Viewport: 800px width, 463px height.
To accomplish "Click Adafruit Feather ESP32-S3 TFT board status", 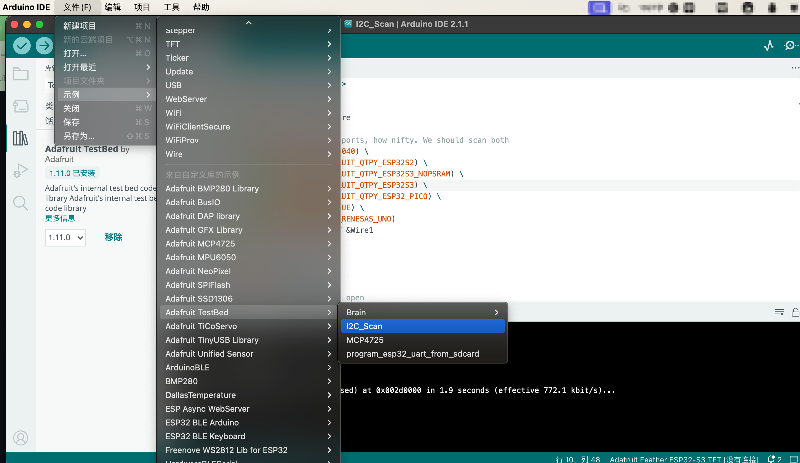I will (x=684, y=459).
